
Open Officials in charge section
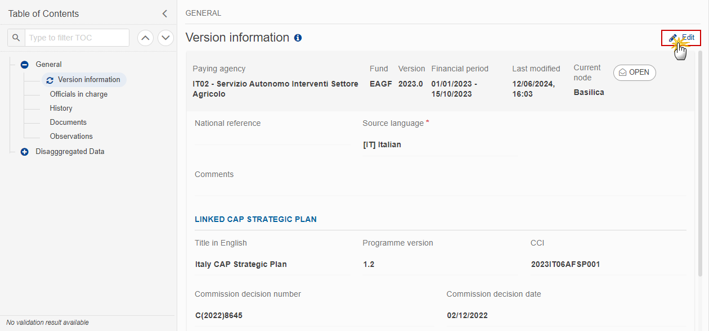click(79, 94)
